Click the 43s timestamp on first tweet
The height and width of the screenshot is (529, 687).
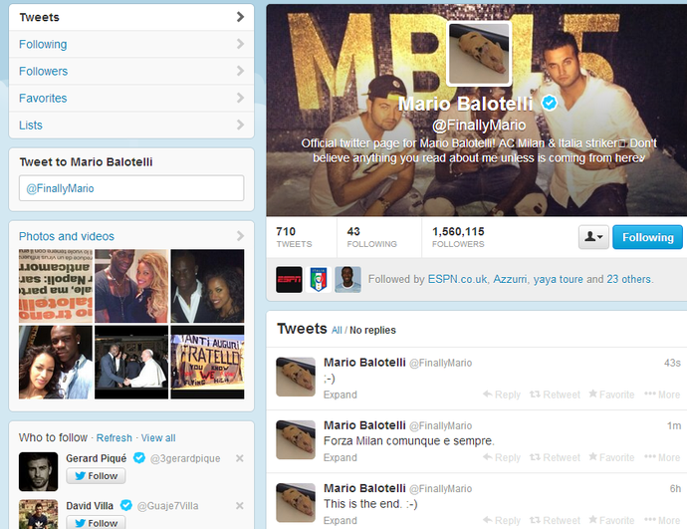pyautogui.click(x=672, y=363)
